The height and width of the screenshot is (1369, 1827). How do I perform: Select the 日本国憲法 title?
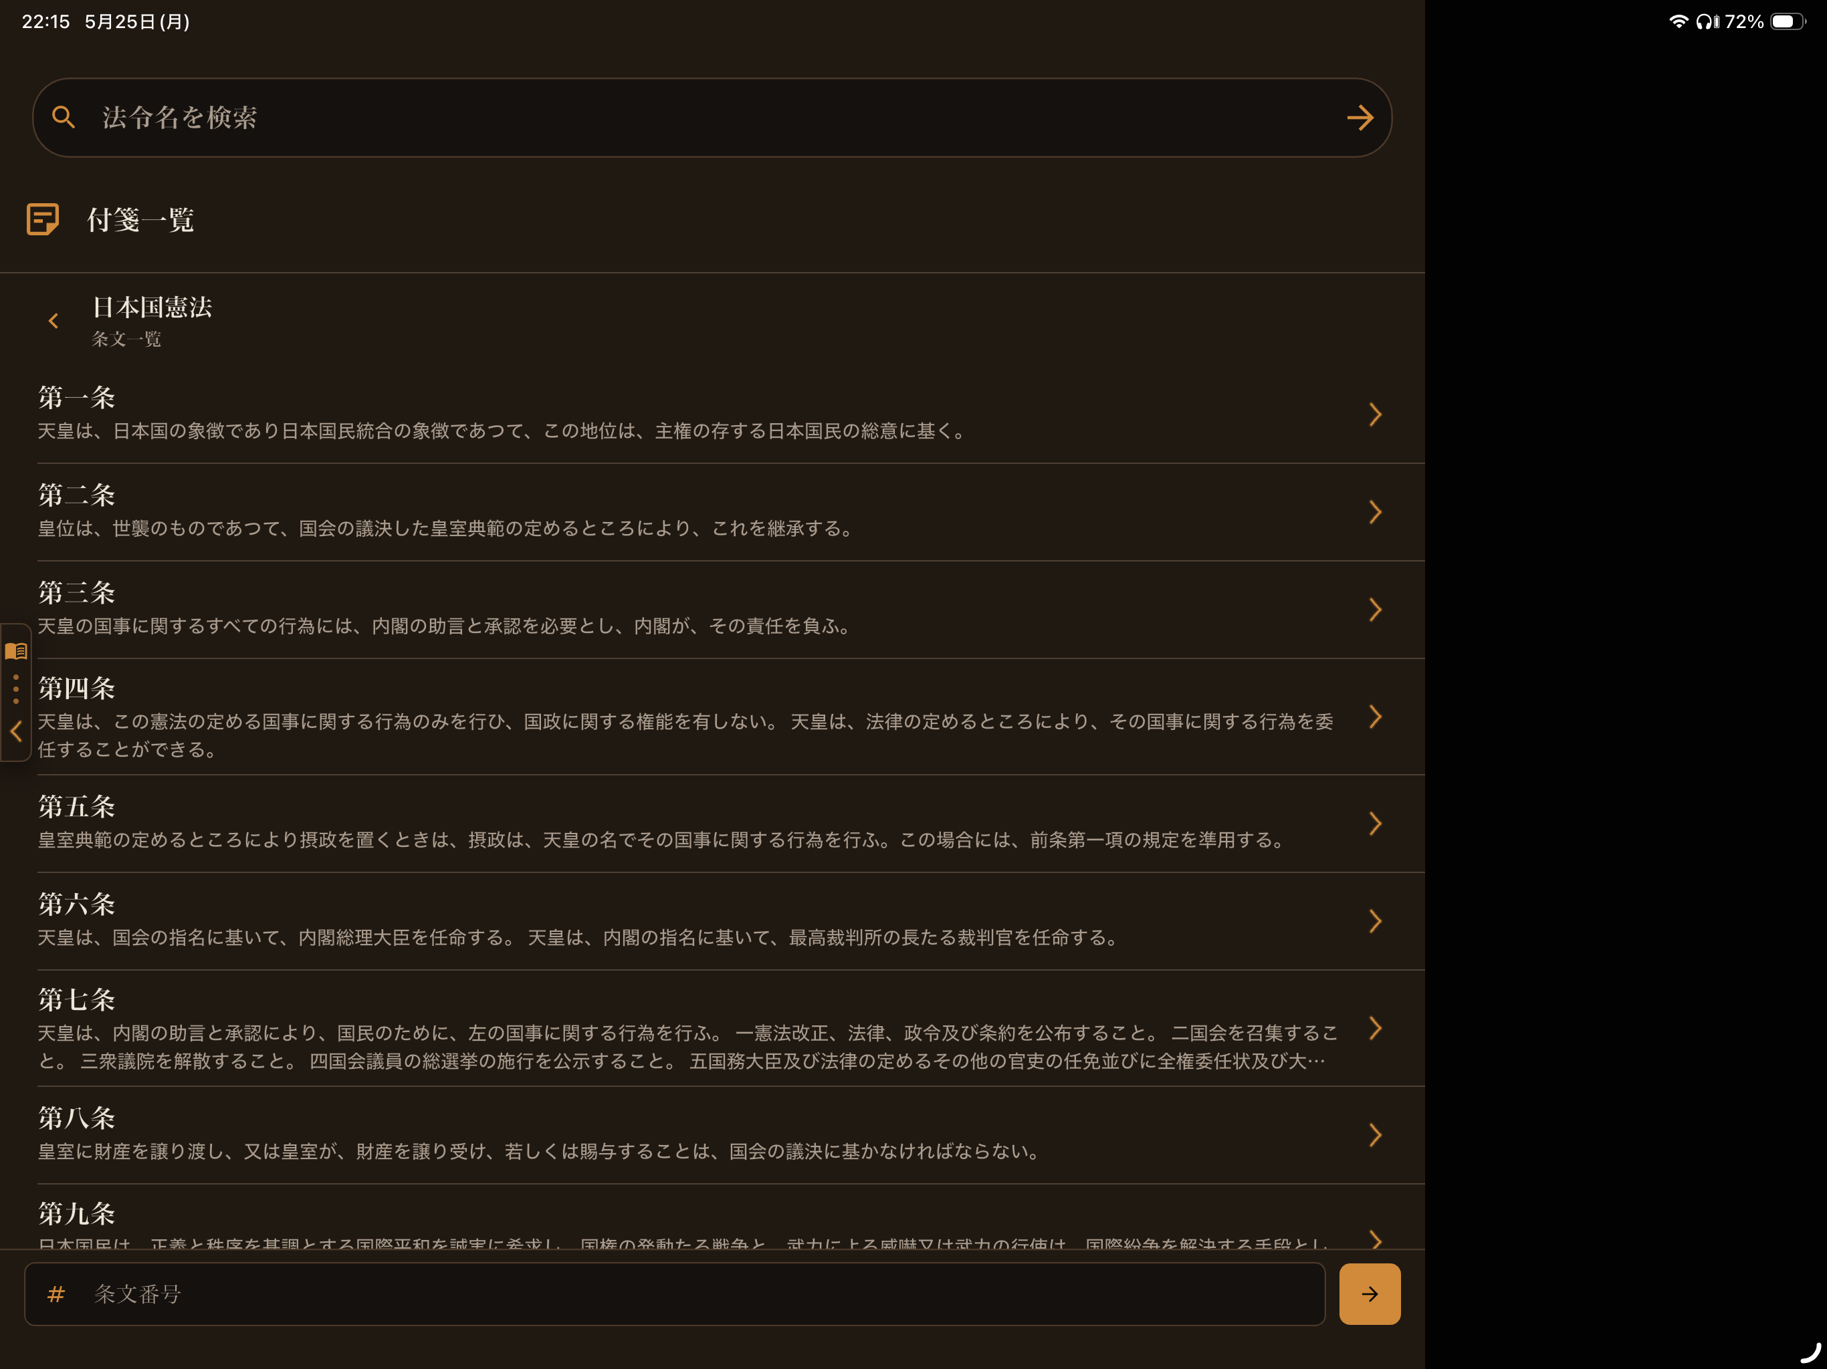(x=152, y=307)
